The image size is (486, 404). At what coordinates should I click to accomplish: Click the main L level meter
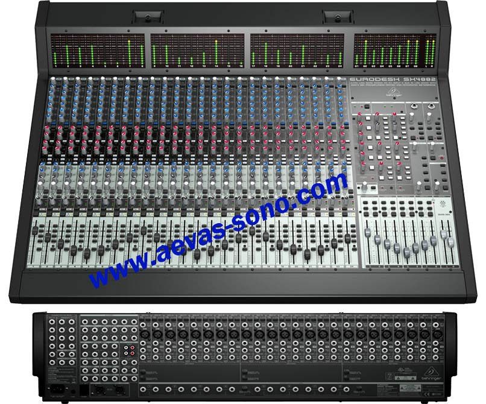pos(428,51)
